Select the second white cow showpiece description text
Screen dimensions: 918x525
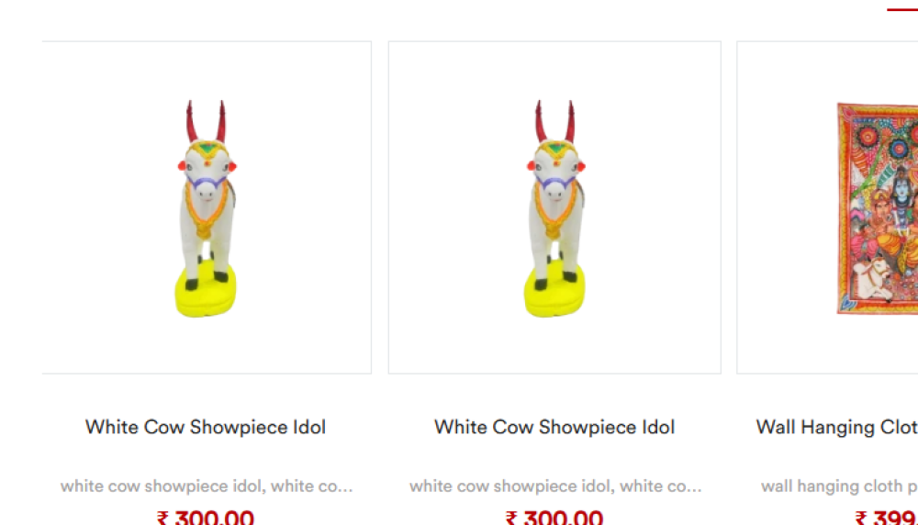(x=555, y=486)
